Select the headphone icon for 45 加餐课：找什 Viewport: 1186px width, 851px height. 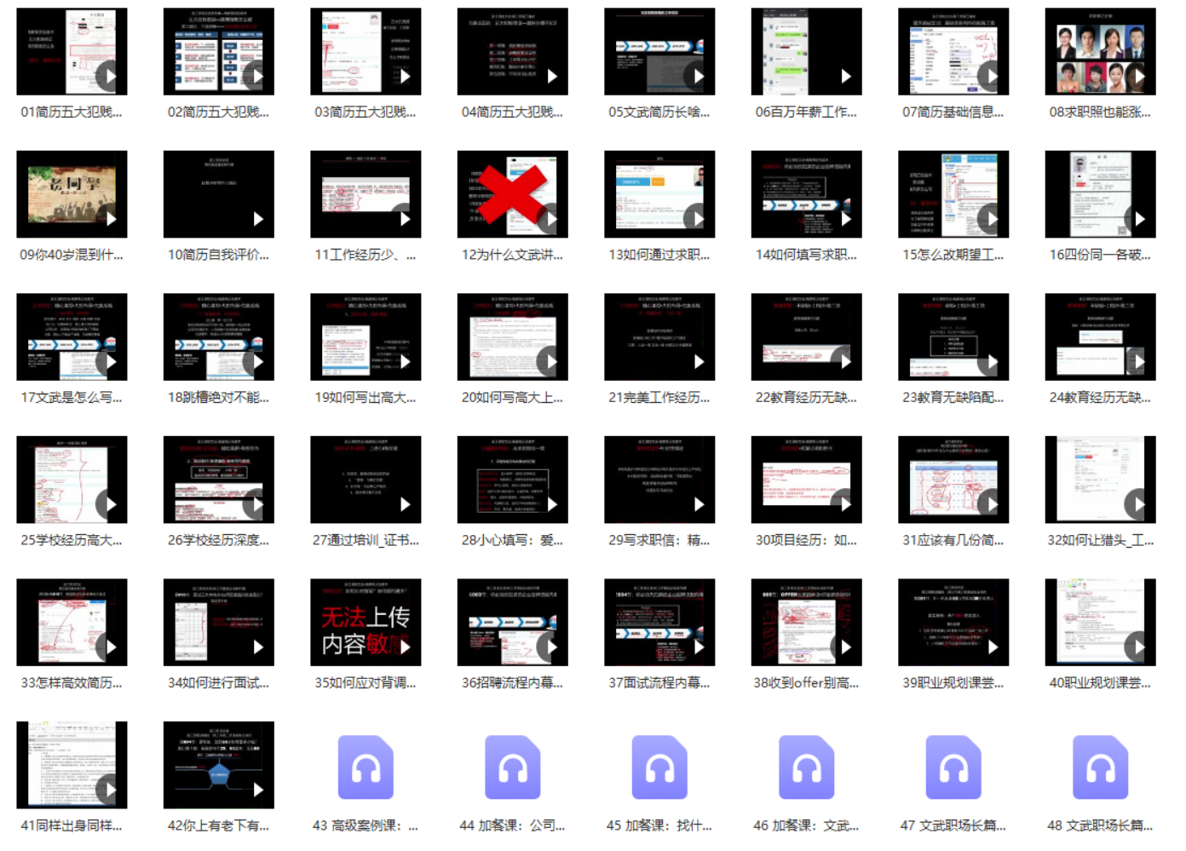point(659,768)
